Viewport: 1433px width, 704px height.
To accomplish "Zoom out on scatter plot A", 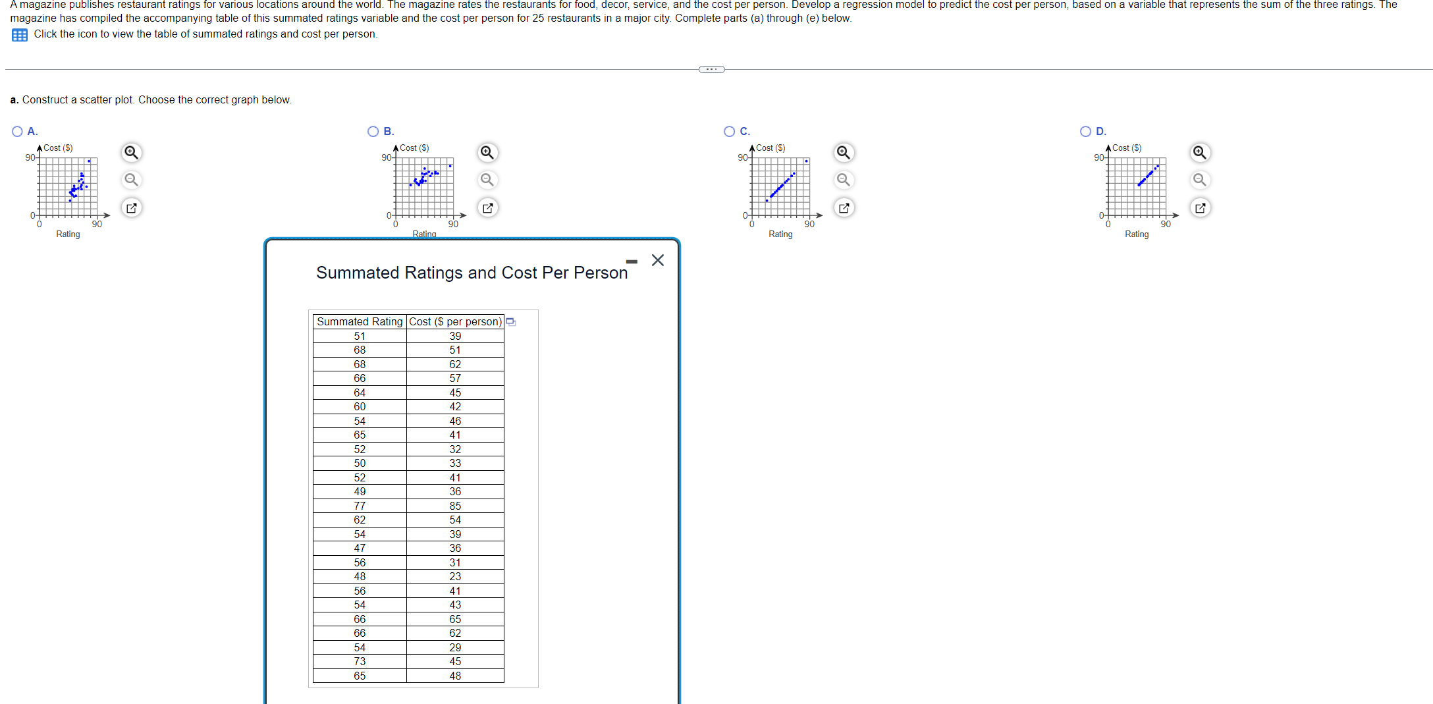I will point(131,180).
